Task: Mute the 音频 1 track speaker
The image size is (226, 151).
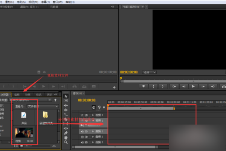Action: coord(82,131)
